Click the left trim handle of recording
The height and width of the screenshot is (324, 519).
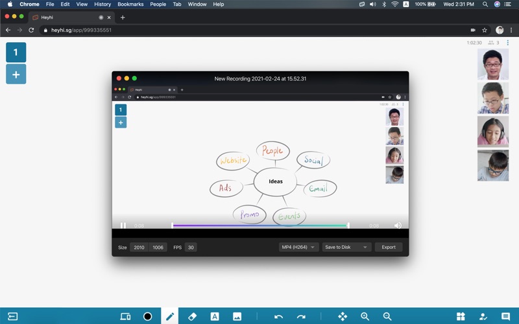coord(172,226)
